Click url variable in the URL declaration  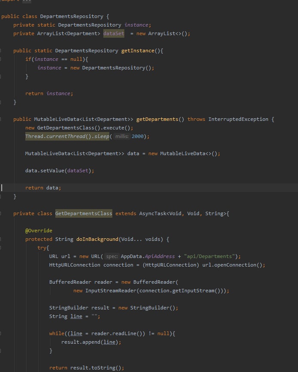pyautogui.click(x=66, y=256)
